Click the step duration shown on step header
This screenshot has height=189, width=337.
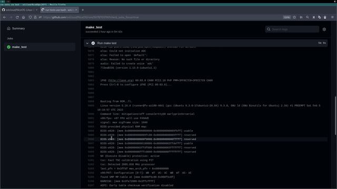coord(322,43)
